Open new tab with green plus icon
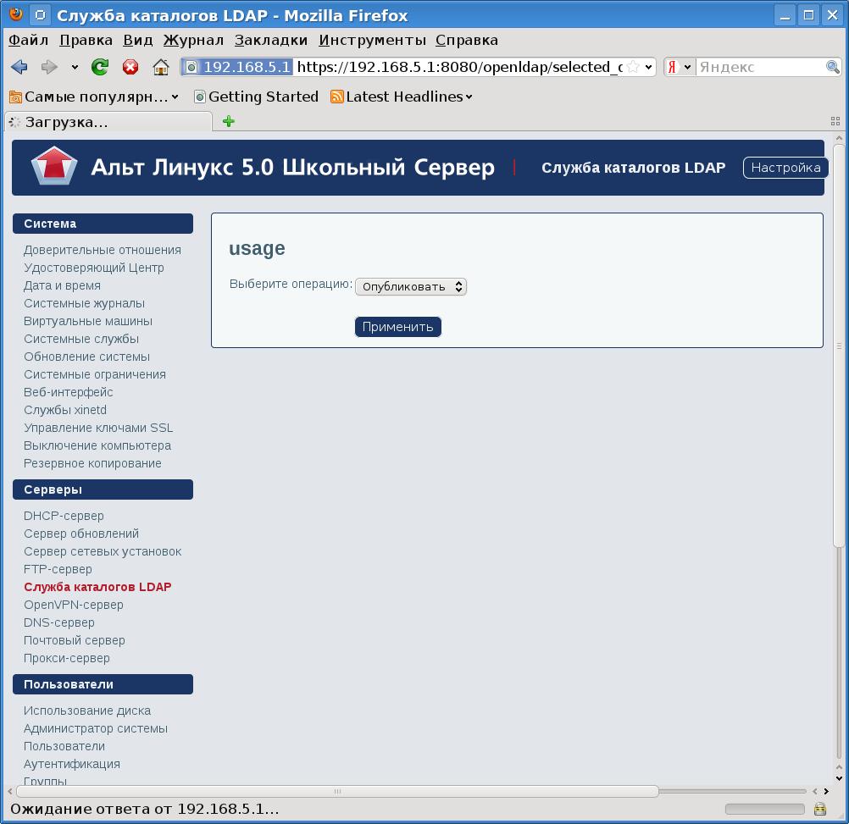 [x=228, y=121]
